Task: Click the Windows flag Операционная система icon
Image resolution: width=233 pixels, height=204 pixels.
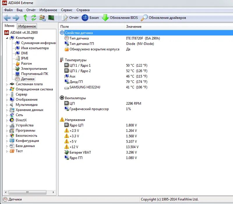Action: pos(12,89)
